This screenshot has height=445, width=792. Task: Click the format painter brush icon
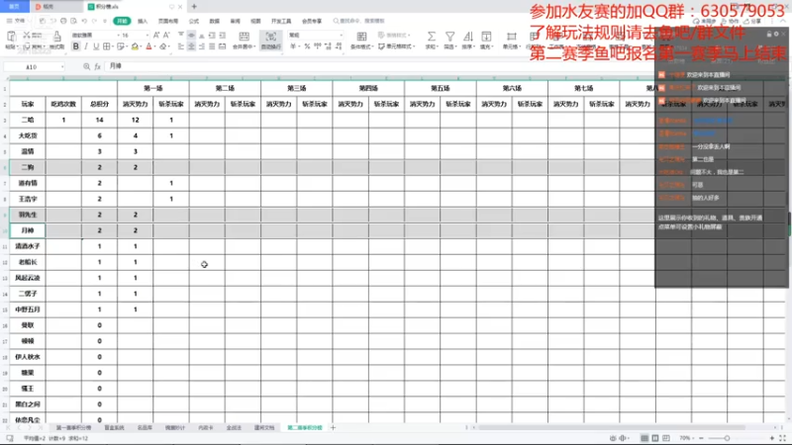click(57, 37)
